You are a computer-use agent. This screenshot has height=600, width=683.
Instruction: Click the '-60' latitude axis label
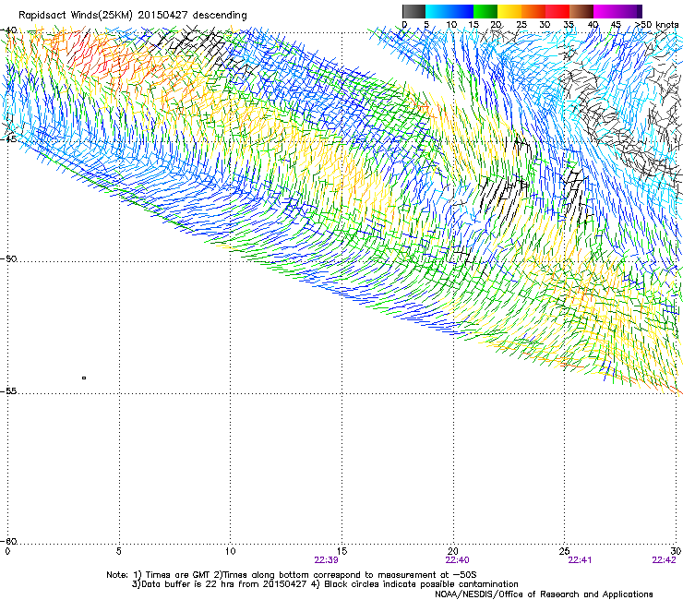tap(9, 541)
